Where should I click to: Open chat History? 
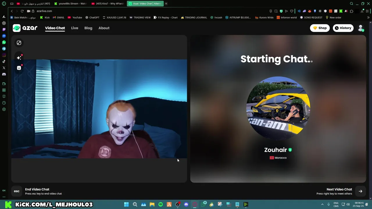[343, 28]
